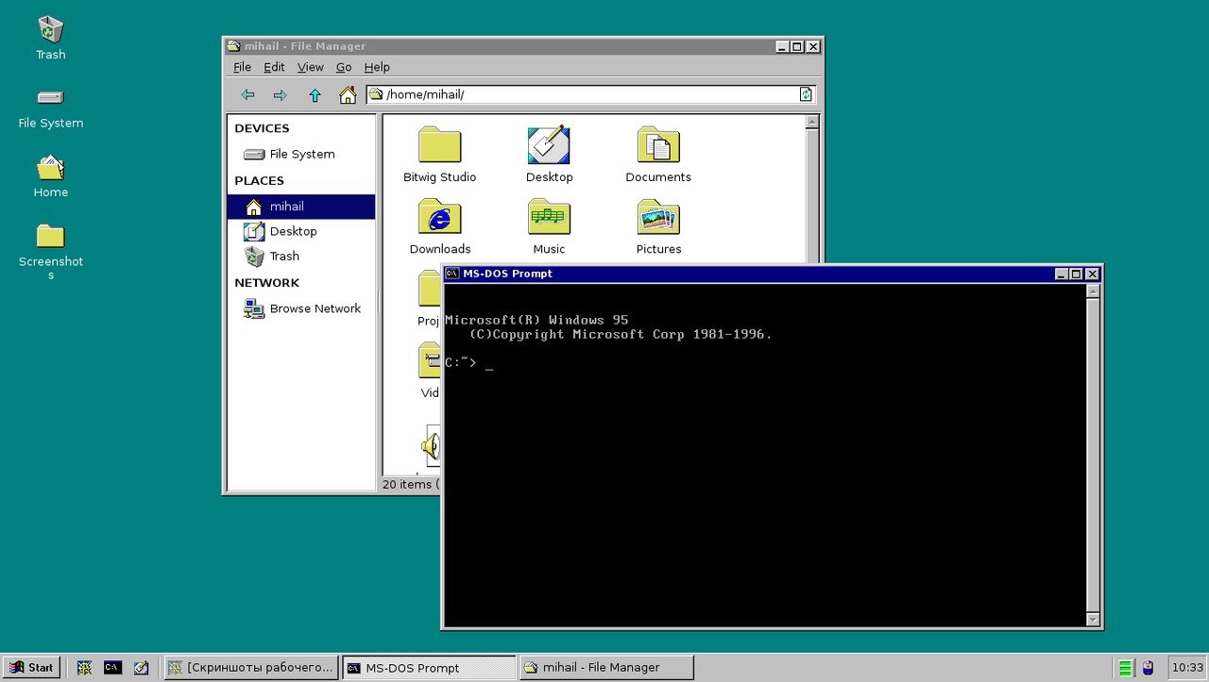Click the 10:33 clock
The height and width of the screenshot is (682, 1209).
1188,667
